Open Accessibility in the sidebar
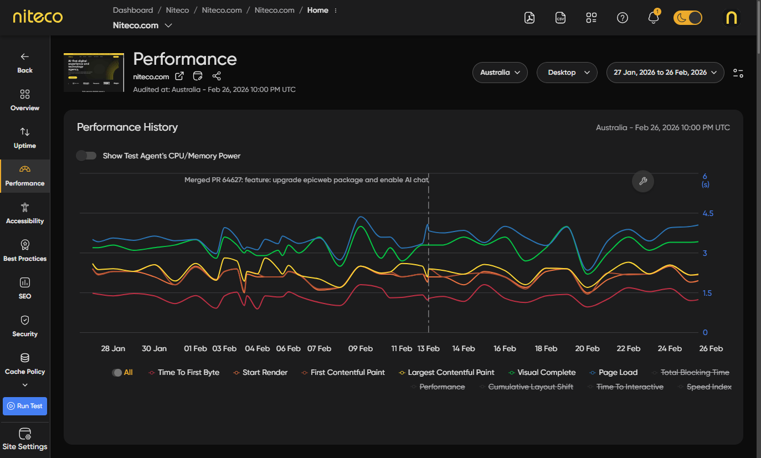The width and height of the screenshot is (761, 458). pyautogui.click(x=25, y=213)
